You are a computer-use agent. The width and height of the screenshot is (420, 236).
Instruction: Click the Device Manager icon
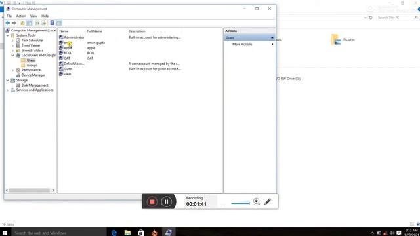point(18,75)
